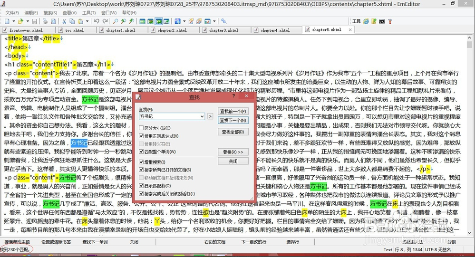Close the chapter5.xhtml tab
The image size is (475, 257).
pos(350,29)
